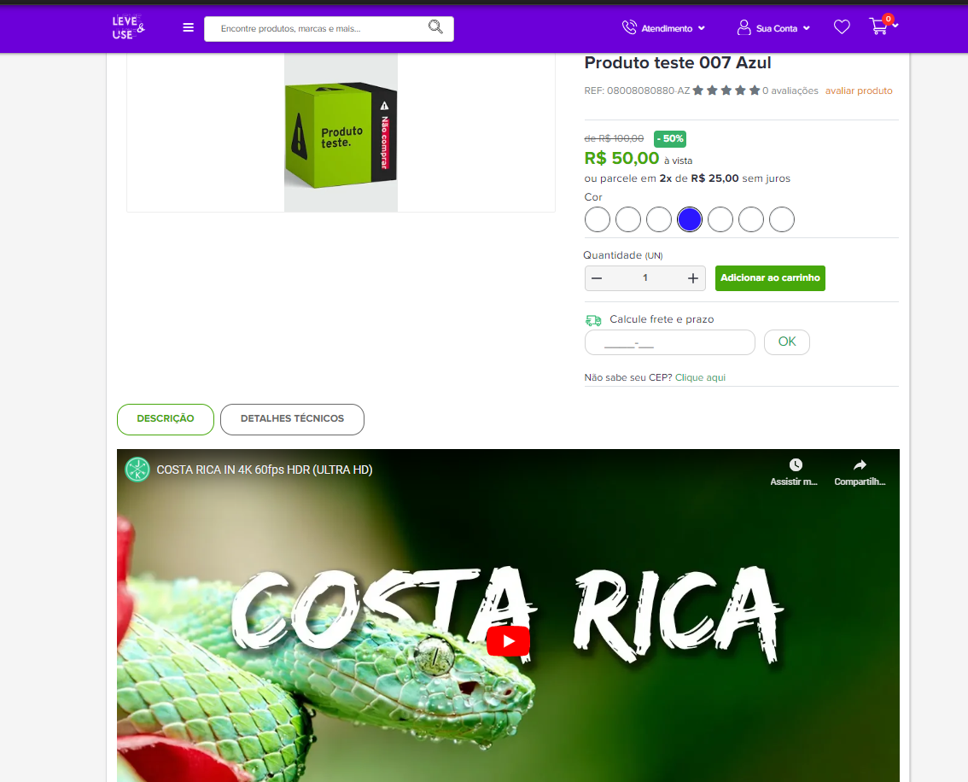The image size is (968, 782).
Task: Click the YouTube play button on the video
Action: [508, 641]
